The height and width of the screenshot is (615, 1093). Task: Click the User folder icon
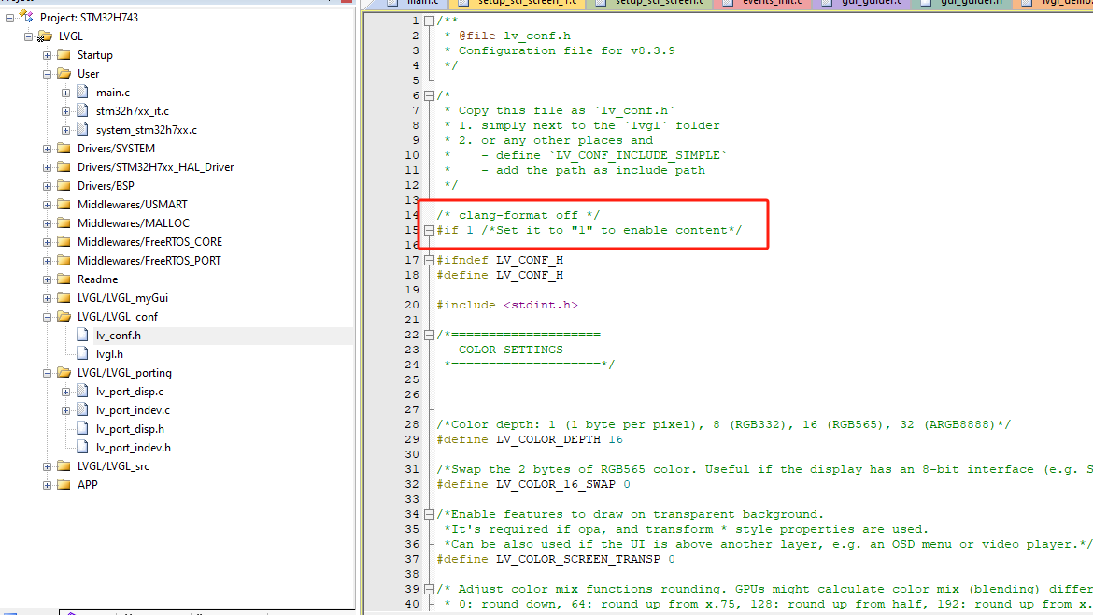coord(64,73)
